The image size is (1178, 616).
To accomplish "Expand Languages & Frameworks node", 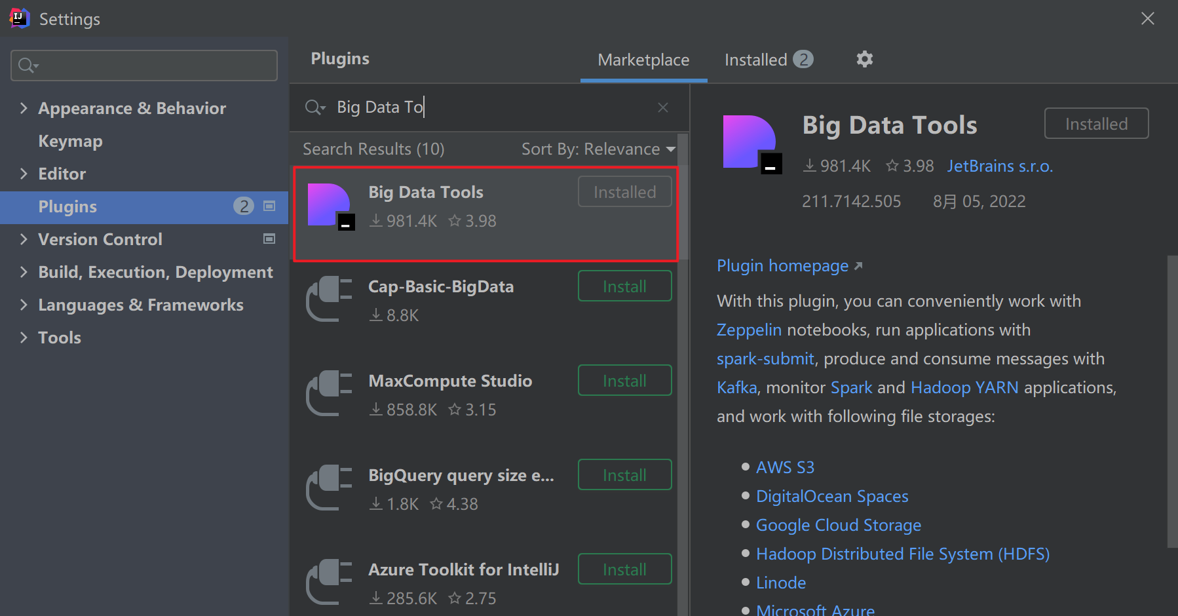I will click(x=24, y=305).
